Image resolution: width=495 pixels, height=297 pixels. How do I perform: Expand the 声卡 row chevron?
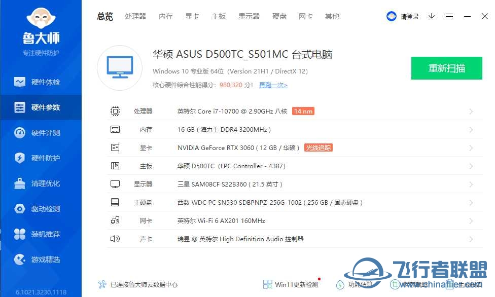coord(471,239)
